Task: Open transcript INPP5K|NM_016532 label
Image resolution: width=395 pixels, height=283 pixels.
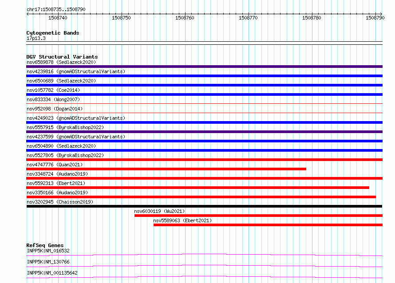Action: (x=48, y=251)
